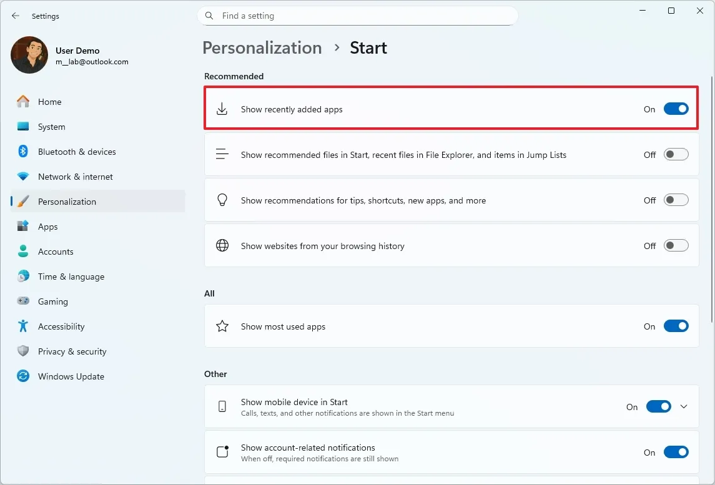The width and height of the screenshot is (715, 485).
Task: Click the Find a setting search box
Action: click(357, 16)
